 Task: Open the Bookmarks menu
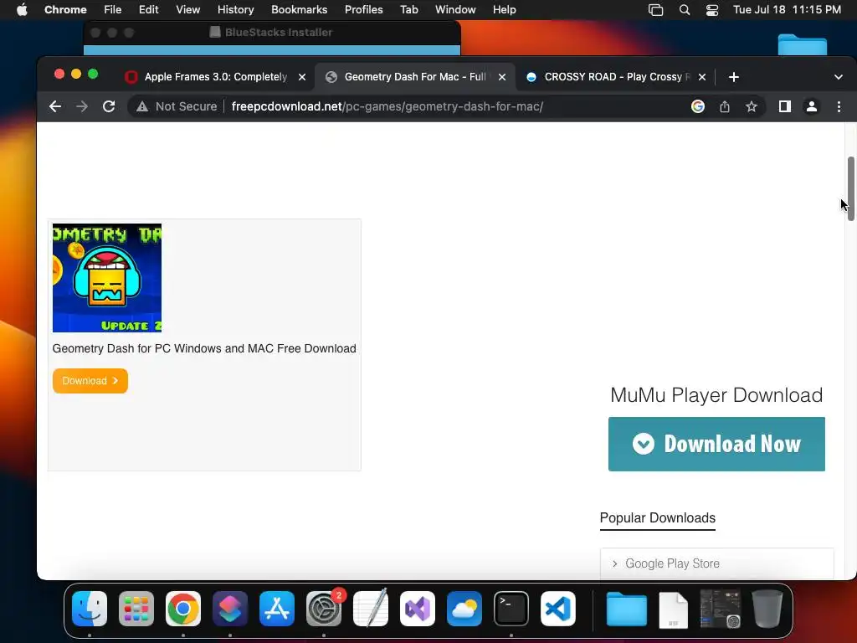point(299,10)
